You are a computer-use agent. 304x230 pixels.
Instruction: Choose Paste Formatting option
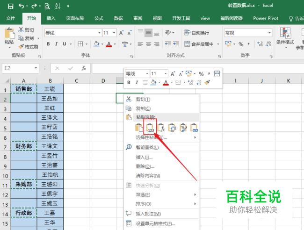tap(183, 128)
